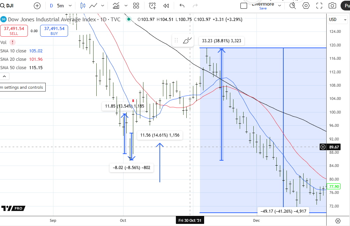Click the drawing toolbar drag handle
Screen dimensions: 350x226
click(176, 40)
